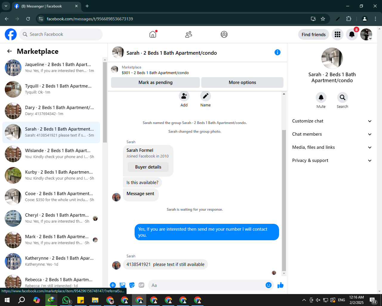
Task: Open the browser extensions puzzle icon
Action: pyautogui.click(x=349, y=19)
